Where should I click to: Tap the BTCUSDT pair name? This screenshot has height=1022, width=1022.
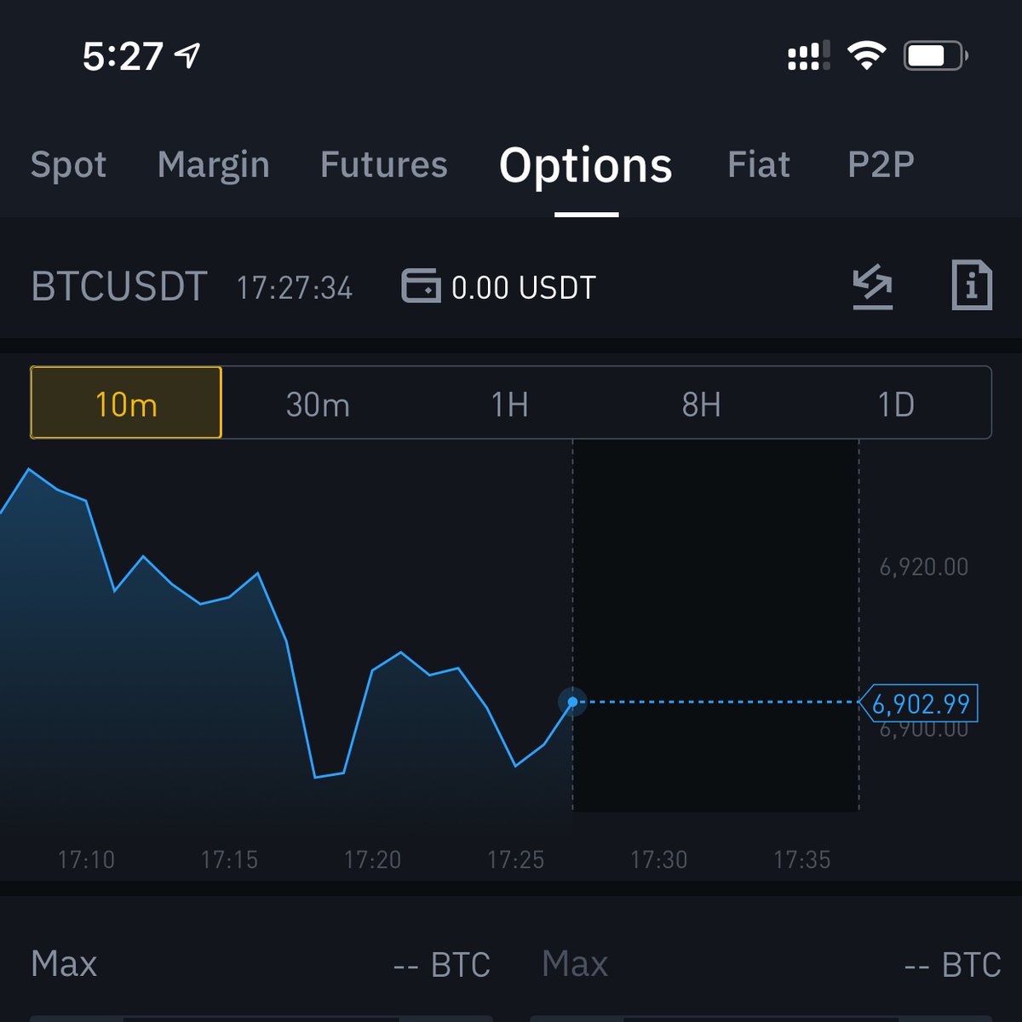tap(119, 287)
